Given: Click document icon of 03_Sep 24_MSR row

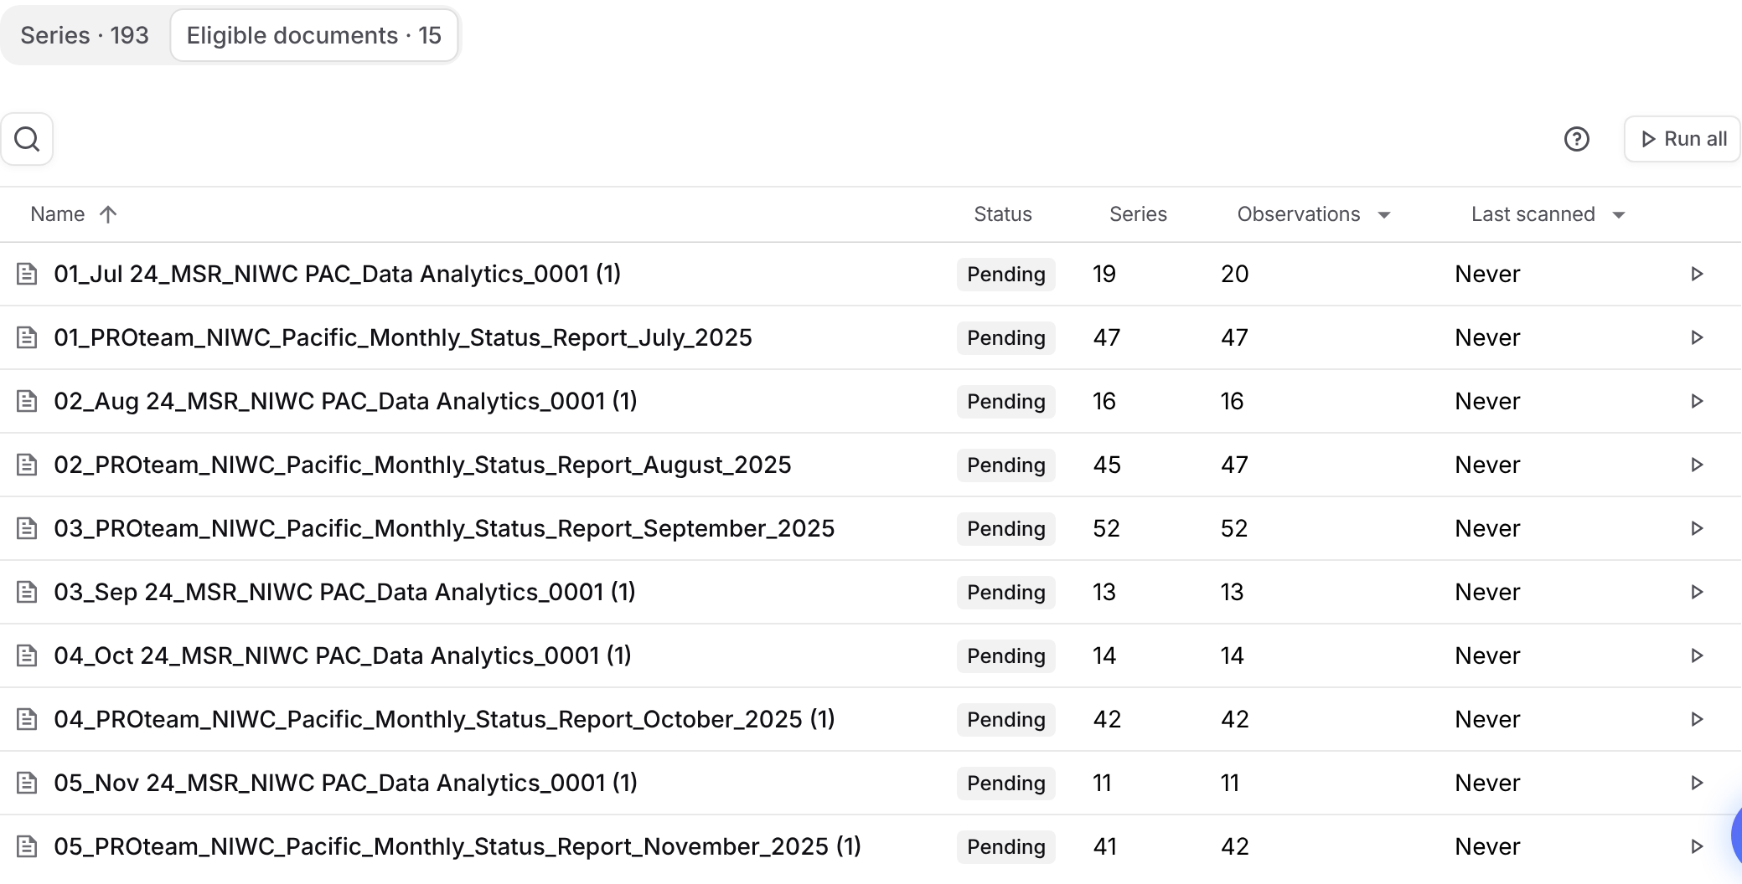Looking at the screenshot, I should (27, 592).
